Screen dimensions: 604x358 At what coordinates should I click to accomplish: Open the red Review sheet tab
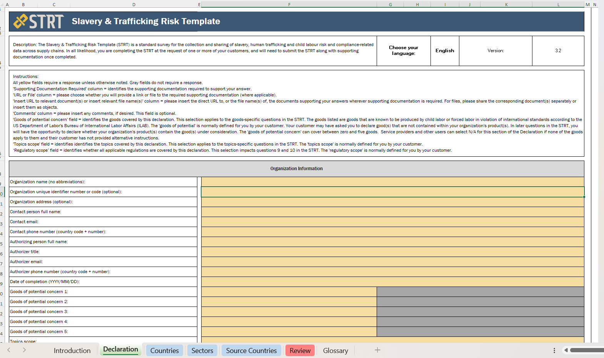[300, 350]
